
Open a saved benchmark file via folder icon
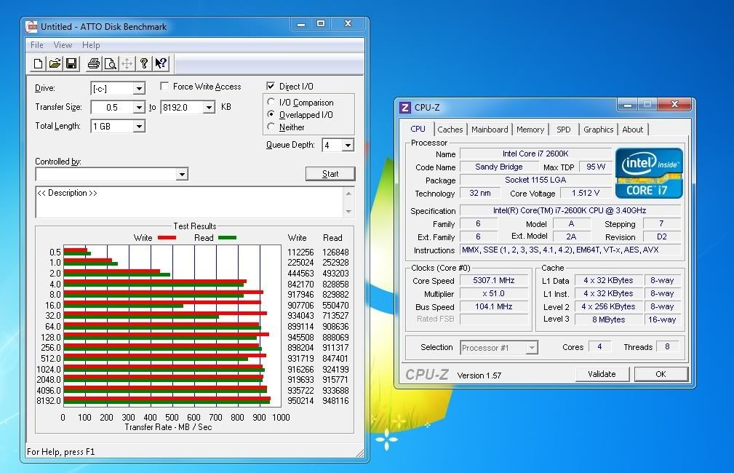coord(55,64)
